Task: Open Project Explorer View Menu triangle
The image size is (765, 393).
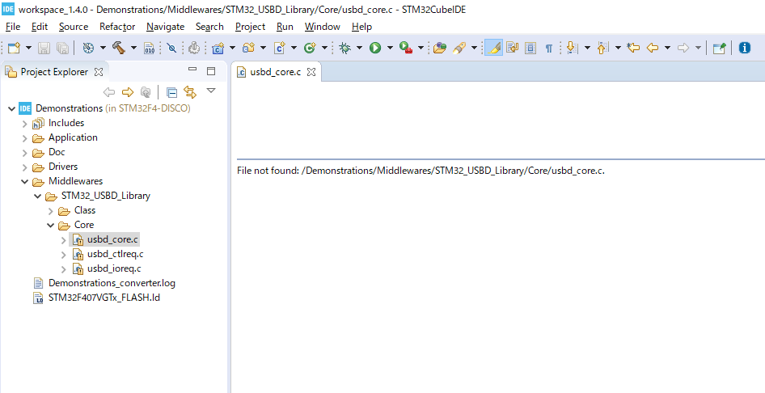Action: pos(211,91)
